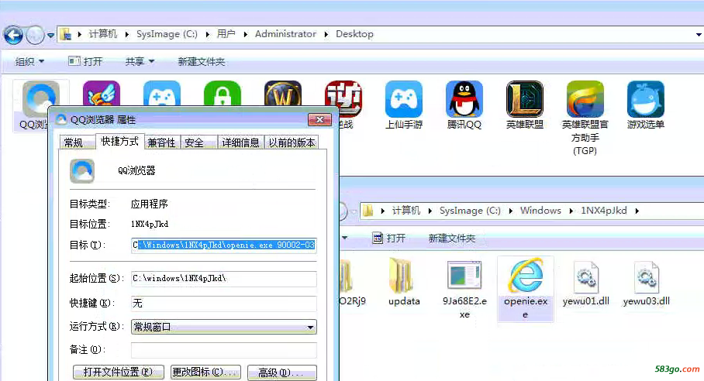Select the openie.exe Internet Explorer icon
This screenshot has height=381, width=704.
point(526,275)
